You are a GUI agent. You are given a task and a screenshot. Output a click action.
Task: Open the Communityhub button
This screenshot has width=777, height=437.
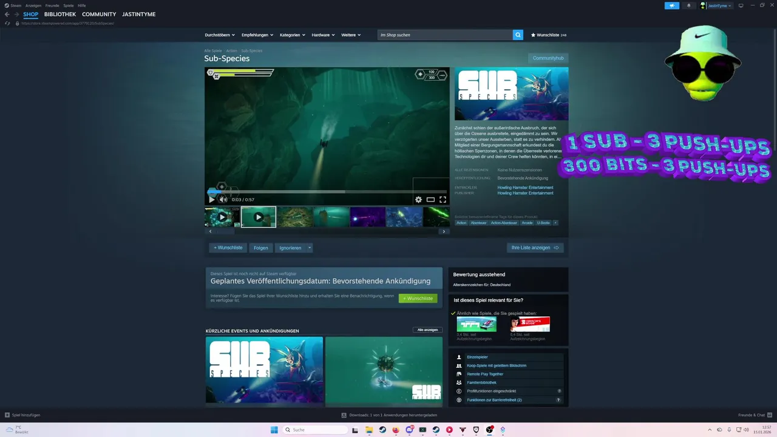548,58
